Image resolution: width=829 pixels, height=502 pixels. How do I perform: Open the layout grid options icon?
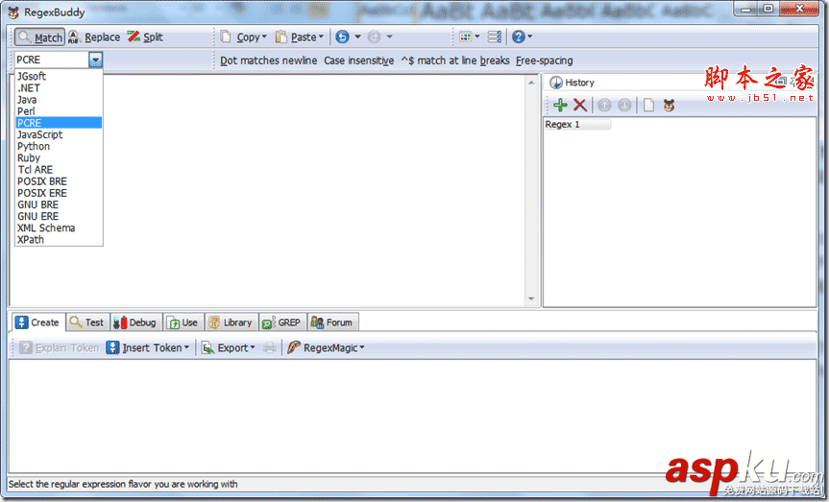pyautogui.click(x=469, y=37)
